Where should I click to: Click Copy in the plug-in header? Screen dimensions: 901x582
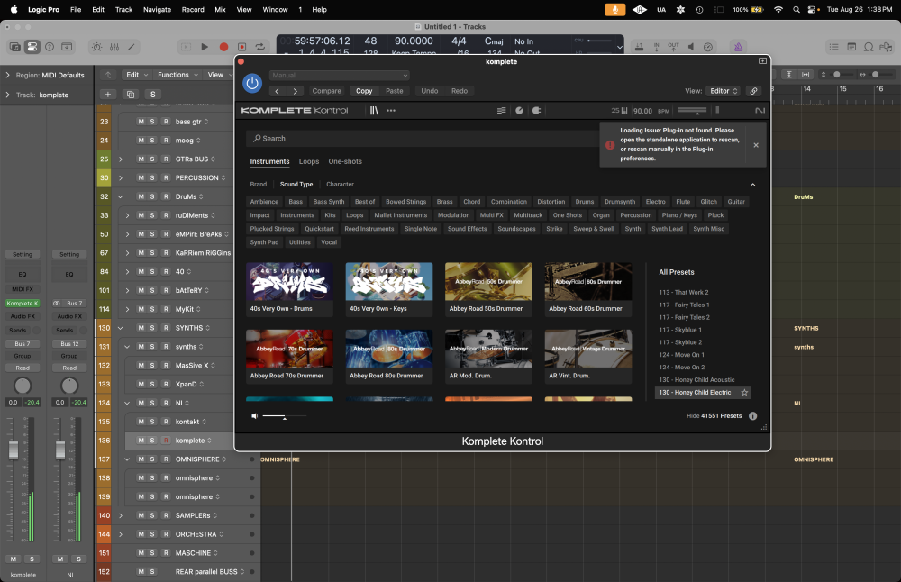[x=364, y=91]
